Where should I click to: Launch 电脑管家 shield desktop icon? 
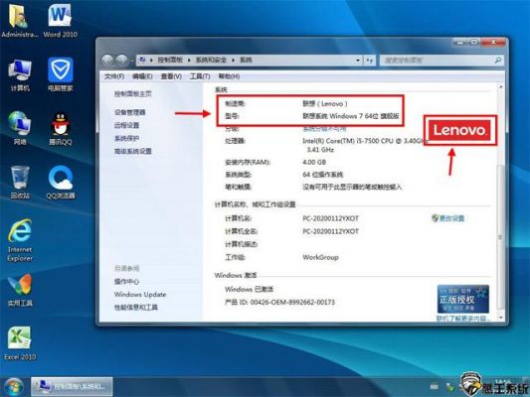[61, 74]
